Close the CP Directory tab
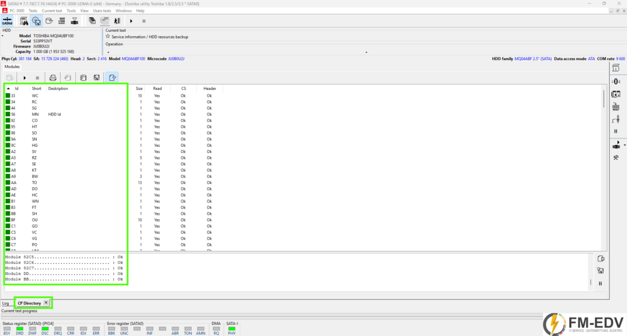The image size is (627, 336). tap(46, 303)
